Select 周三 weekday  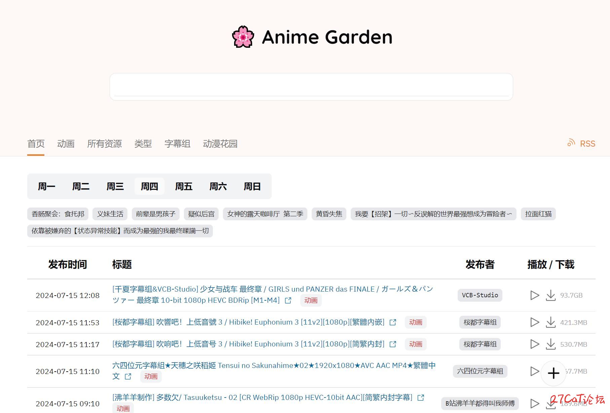pyautogui.click(x=115, y=186)
